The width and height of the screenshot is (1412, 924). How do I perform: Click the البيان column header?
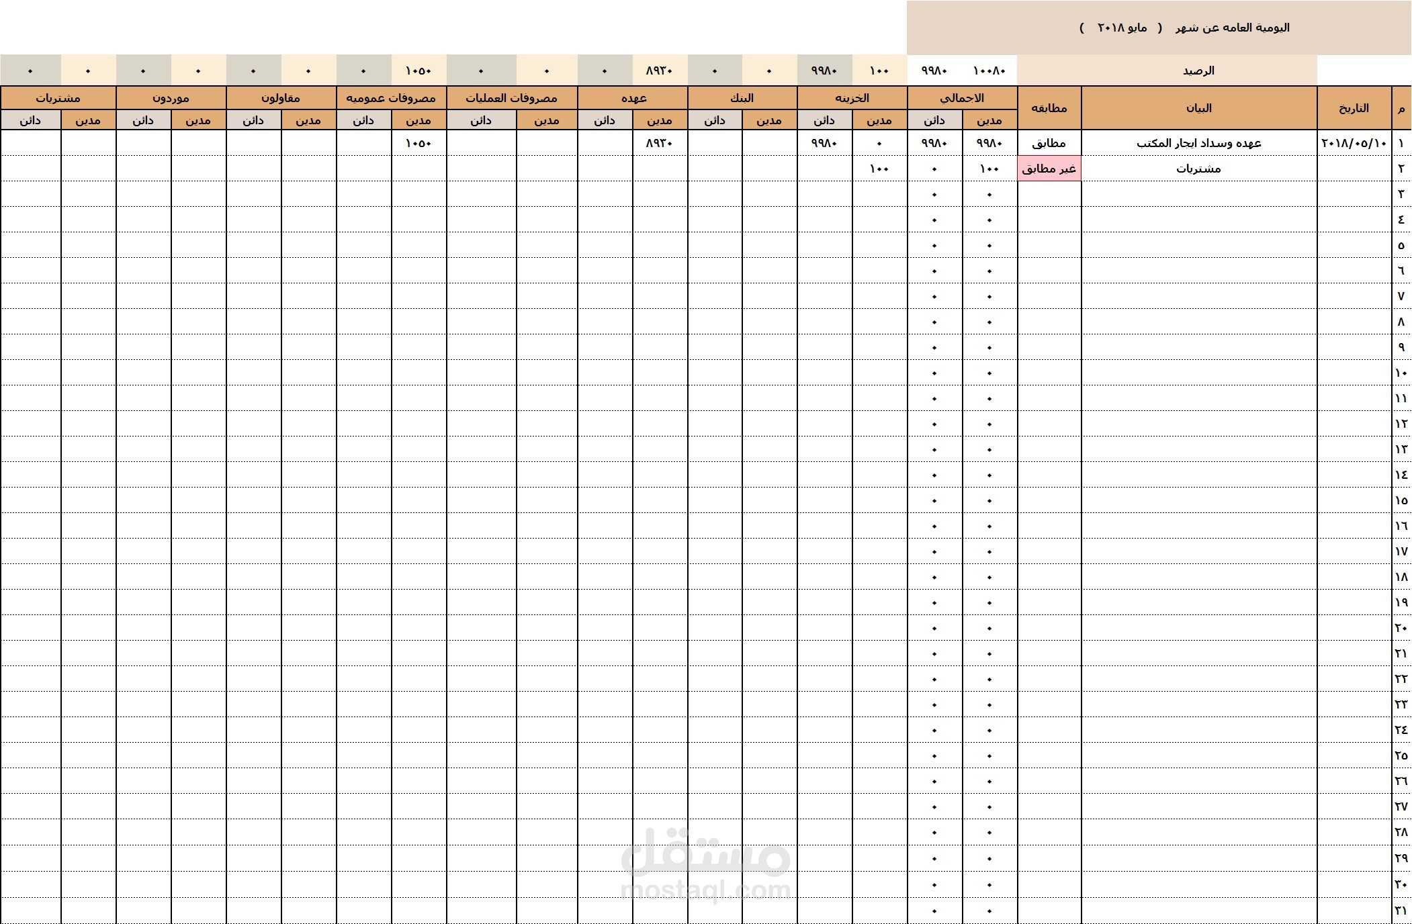(1199, 108)
